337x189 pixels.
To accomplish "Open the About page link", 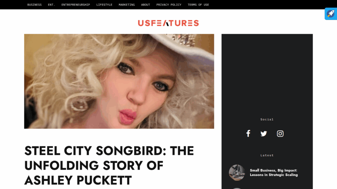I will point(145,5).
